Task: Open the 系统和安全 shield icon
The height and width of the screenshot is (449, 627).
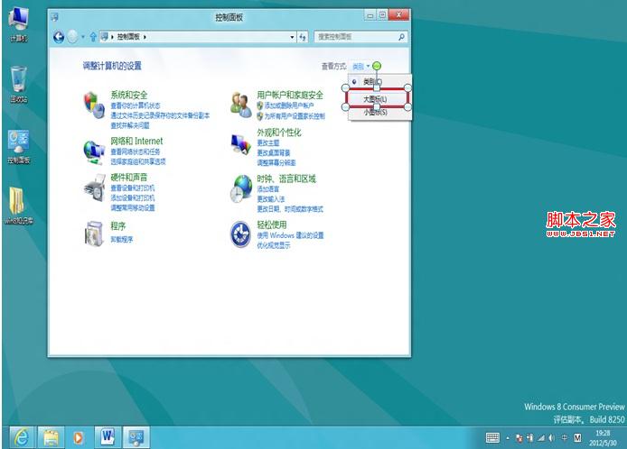Action: [x=94, y=105]
